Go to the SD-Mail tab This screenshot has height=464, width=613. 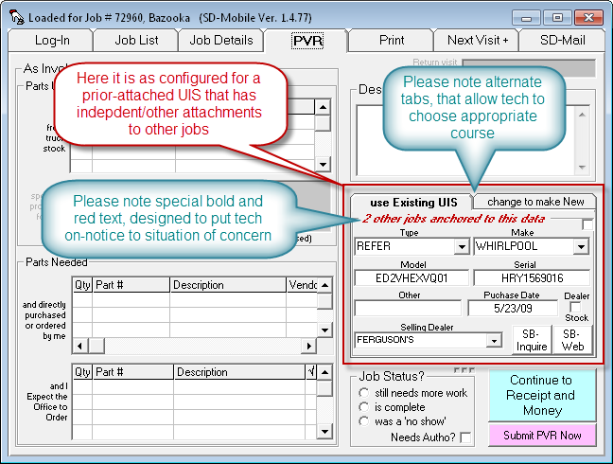tap(563, 40)
